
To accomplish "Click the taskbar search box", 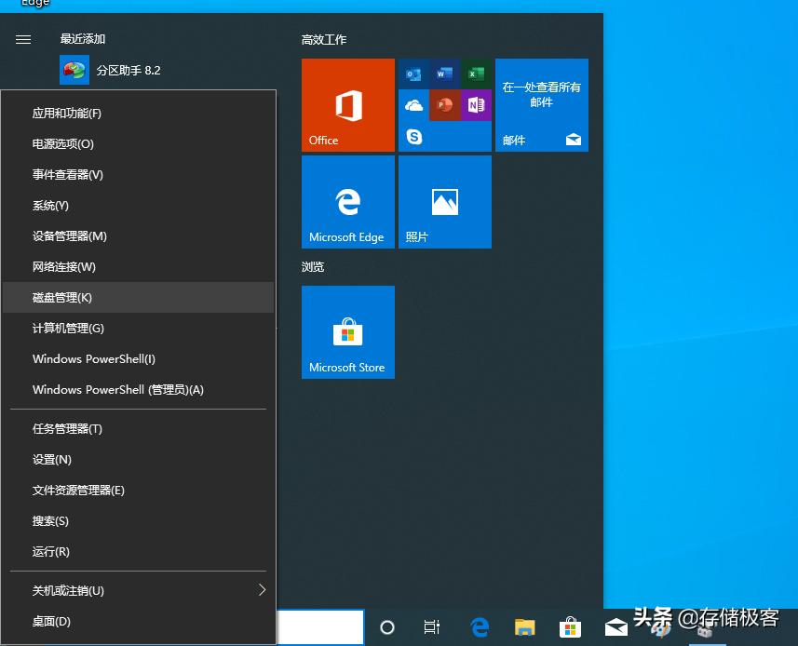I will click(319, 627).
